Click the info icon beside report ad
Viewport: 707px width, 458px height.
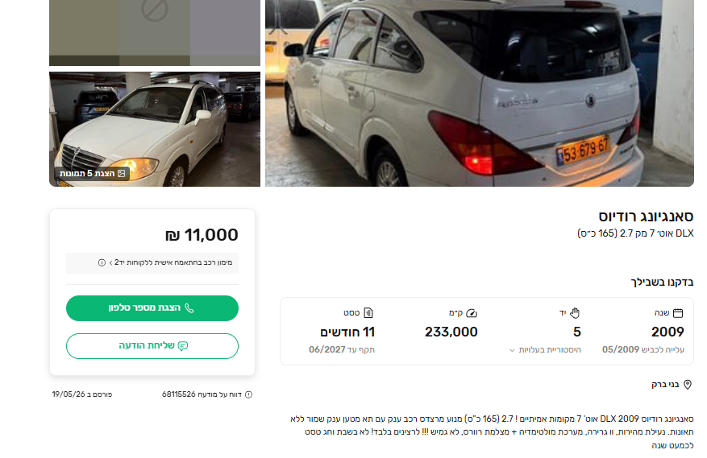tap(248, 394)
